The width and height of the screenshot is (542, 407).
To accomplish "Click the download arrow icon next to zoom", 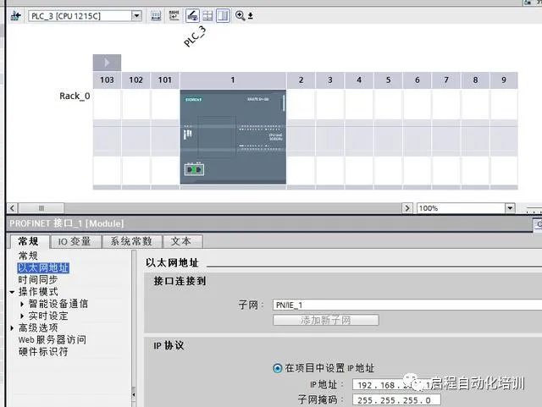I will (251, 16).
